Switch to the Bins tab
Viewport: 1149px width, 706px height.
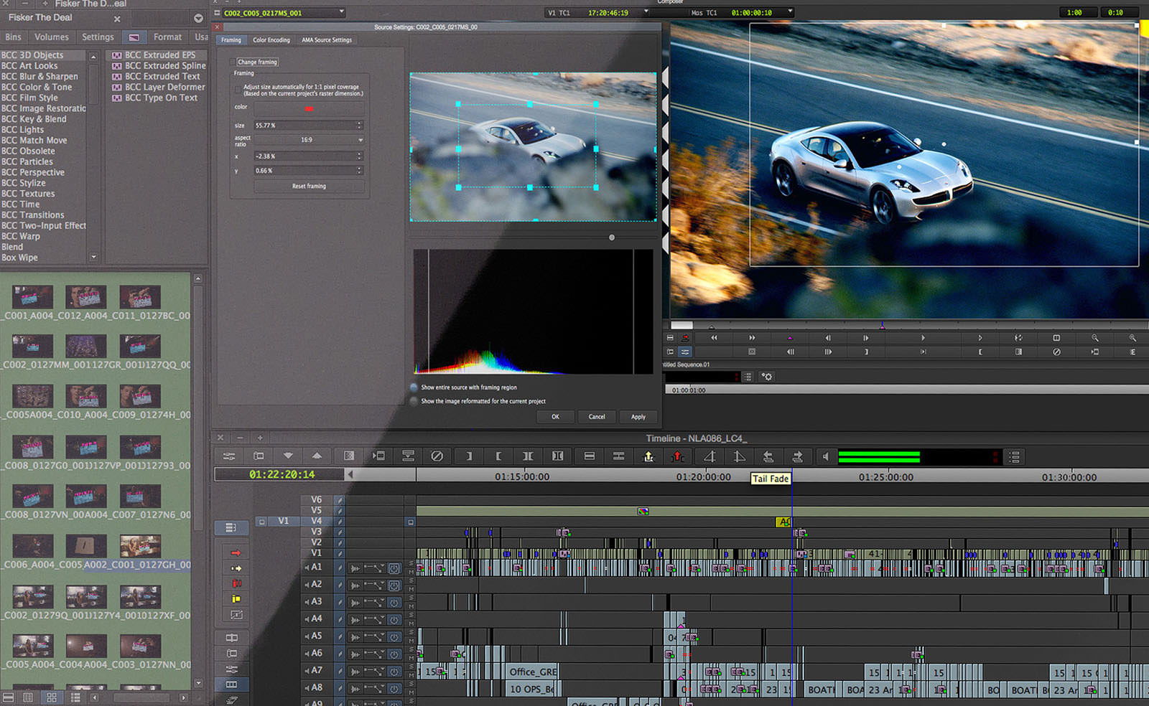[13, 37]
